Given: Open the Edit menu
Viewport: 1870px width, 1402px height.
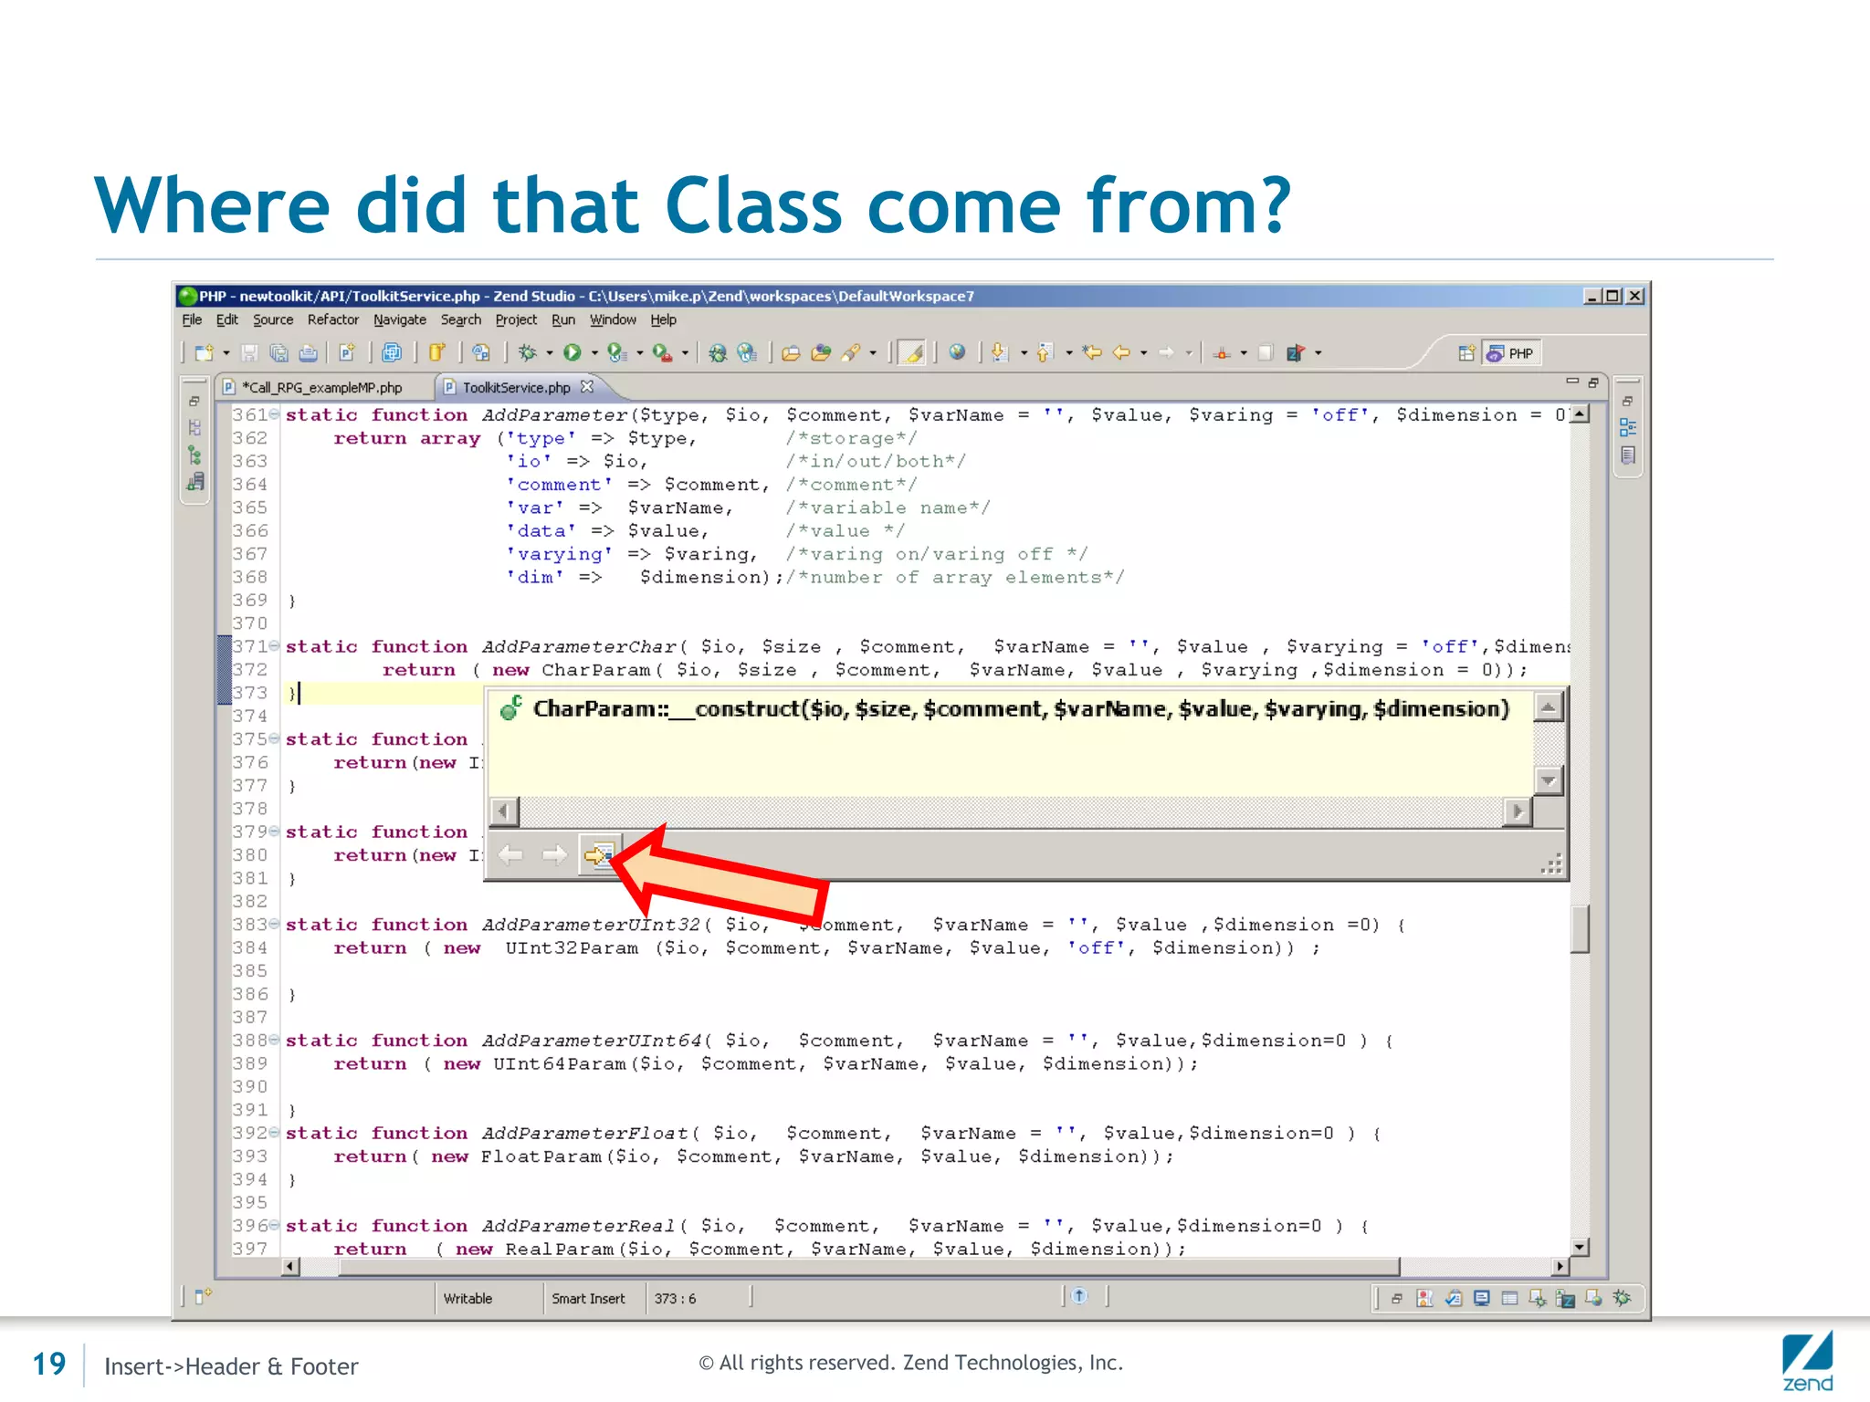Looking at the screenshot, I should tap(227, 320).
